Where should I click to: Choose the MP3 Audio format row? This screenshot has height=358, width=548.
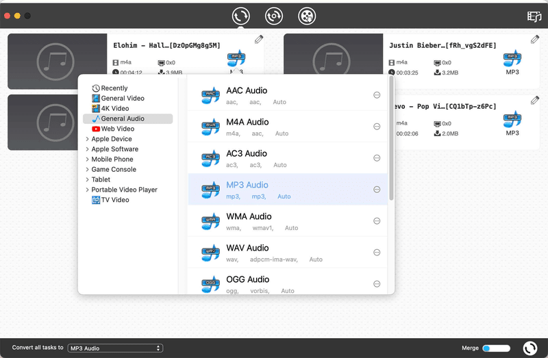288,190
